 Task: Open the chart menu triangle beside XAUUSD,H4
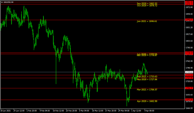pyautogui.click(x=2, y=2)
